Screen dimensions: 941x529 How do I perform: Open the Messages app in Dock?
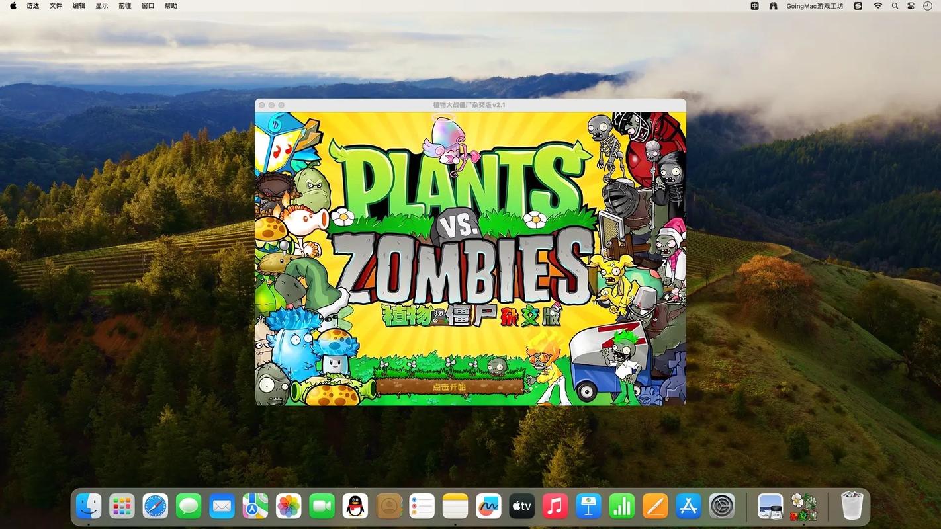(x=189, y=507)
